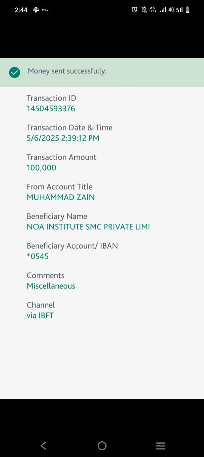This screenshot has width=204, height=457.
Task: Tap the Miscellaneous comment value
Action: [51, 286]
